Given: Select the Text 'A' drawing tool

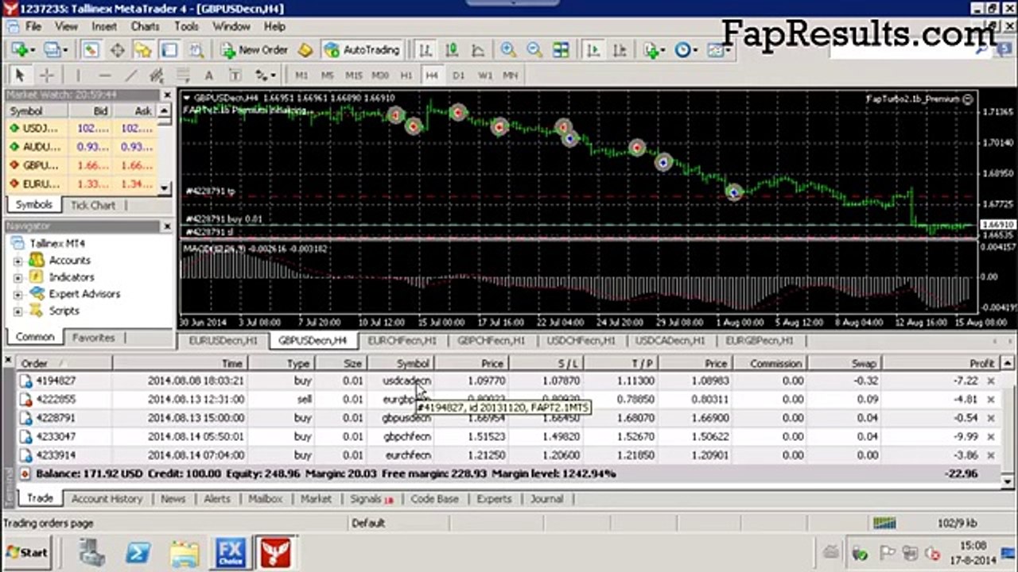Looking at the screenshot, I should [209, 75].
